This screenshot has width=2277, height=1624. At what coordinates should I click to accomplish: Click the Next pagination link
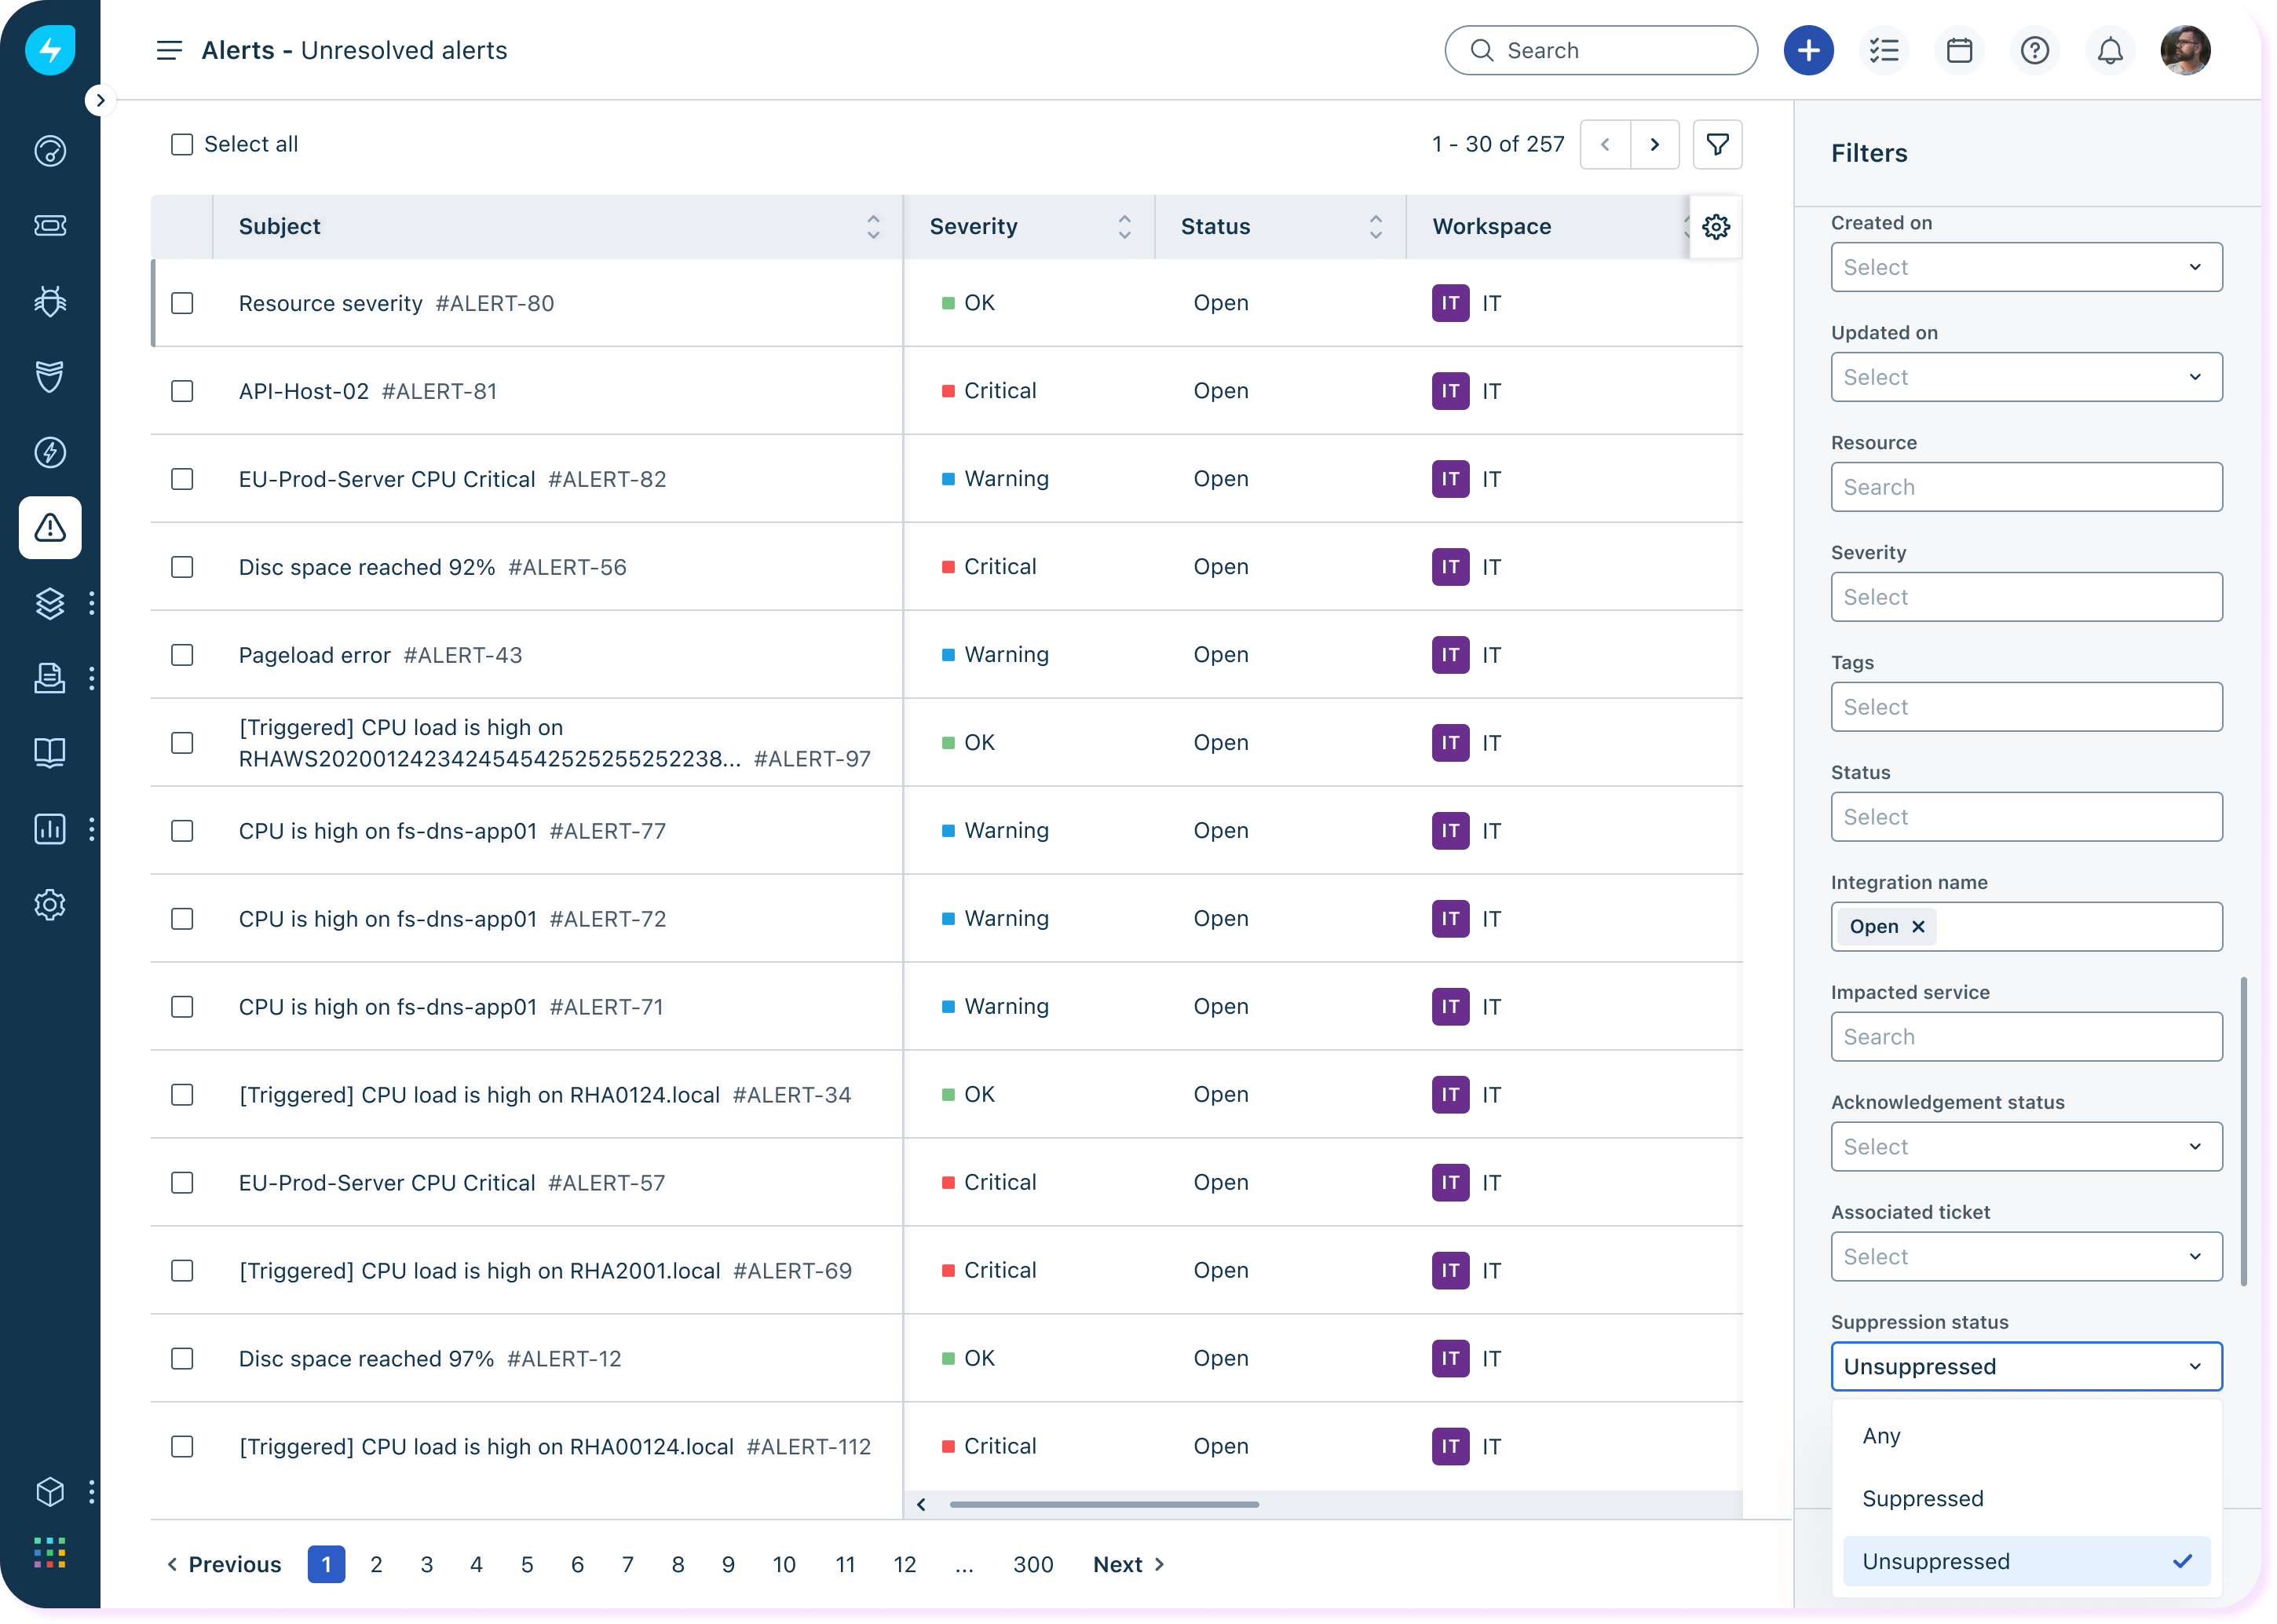click(1128, 1564)
